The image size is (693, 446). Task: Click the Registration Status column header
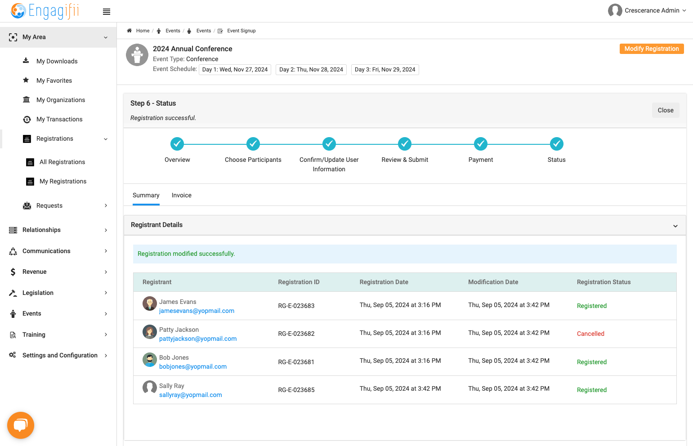604,282
